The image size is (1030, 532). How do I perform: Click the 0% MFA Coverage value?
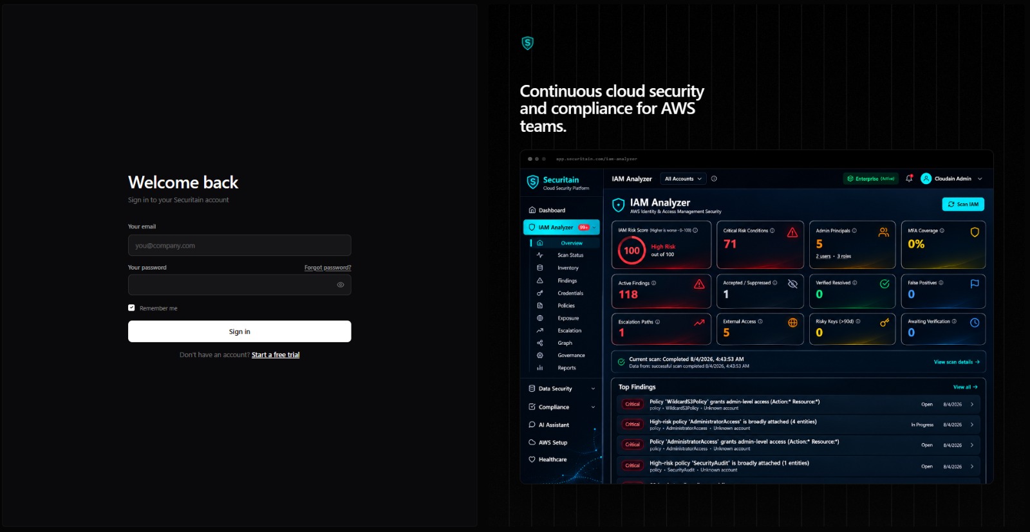tap(916, 244)
